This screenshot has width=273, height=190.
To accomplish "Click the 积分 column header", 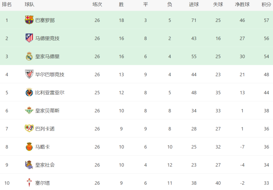I will (266, 5).
